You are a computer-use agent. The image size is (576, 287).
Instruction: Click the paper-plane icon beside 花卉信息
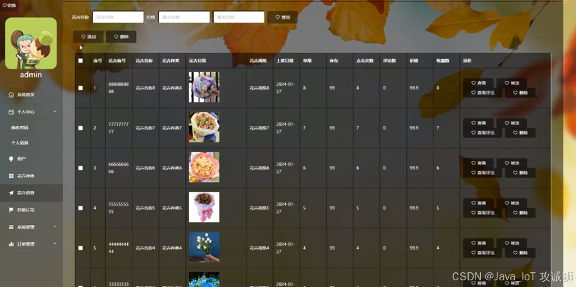11,193
